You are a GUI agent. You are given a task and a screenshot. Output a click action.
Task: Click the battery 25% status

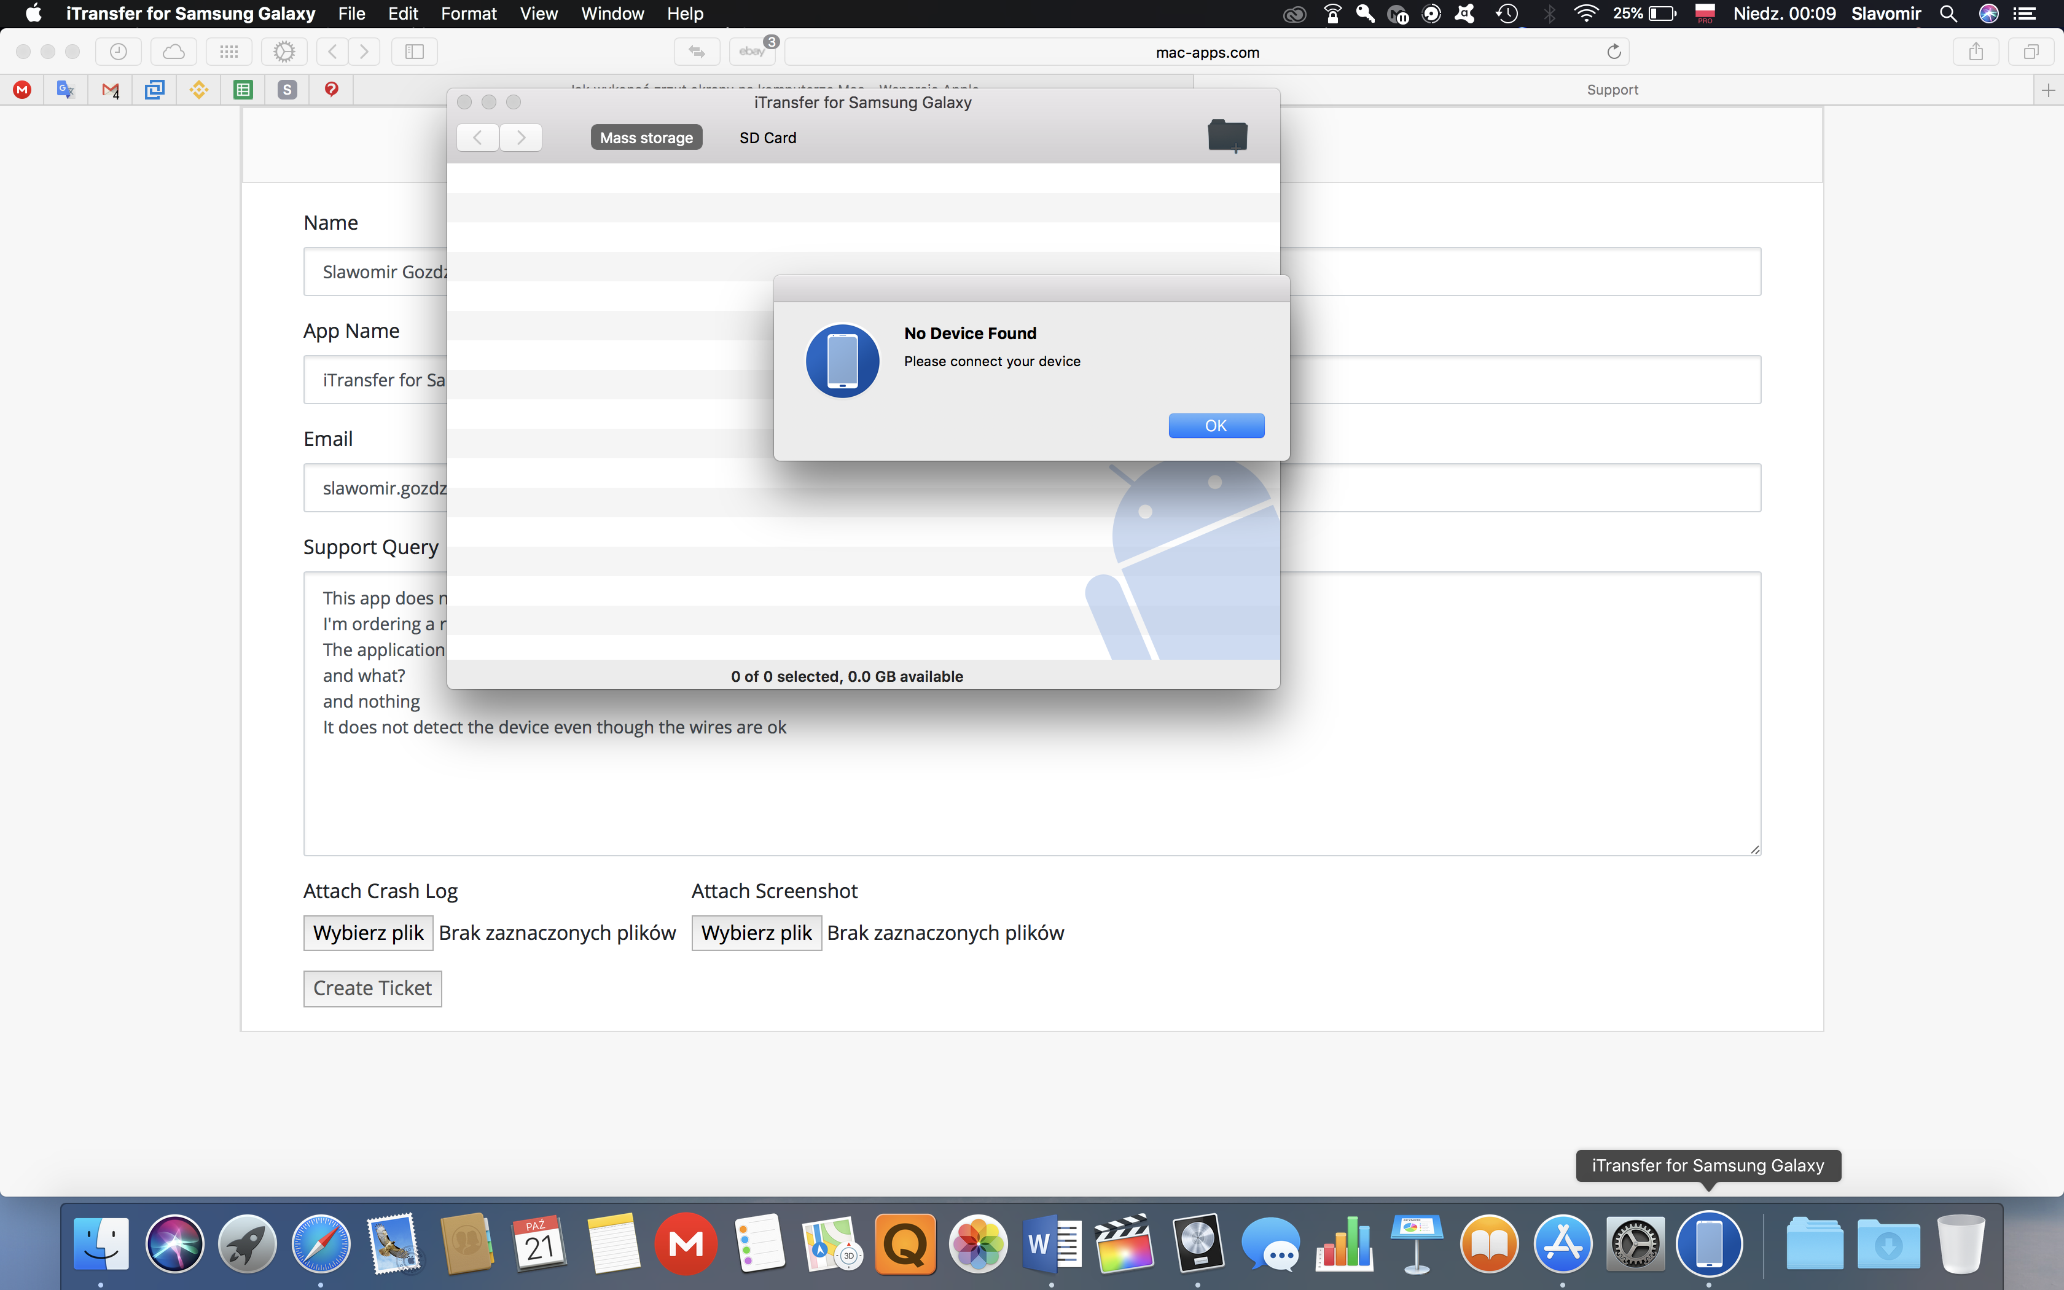coord(1644,14)
